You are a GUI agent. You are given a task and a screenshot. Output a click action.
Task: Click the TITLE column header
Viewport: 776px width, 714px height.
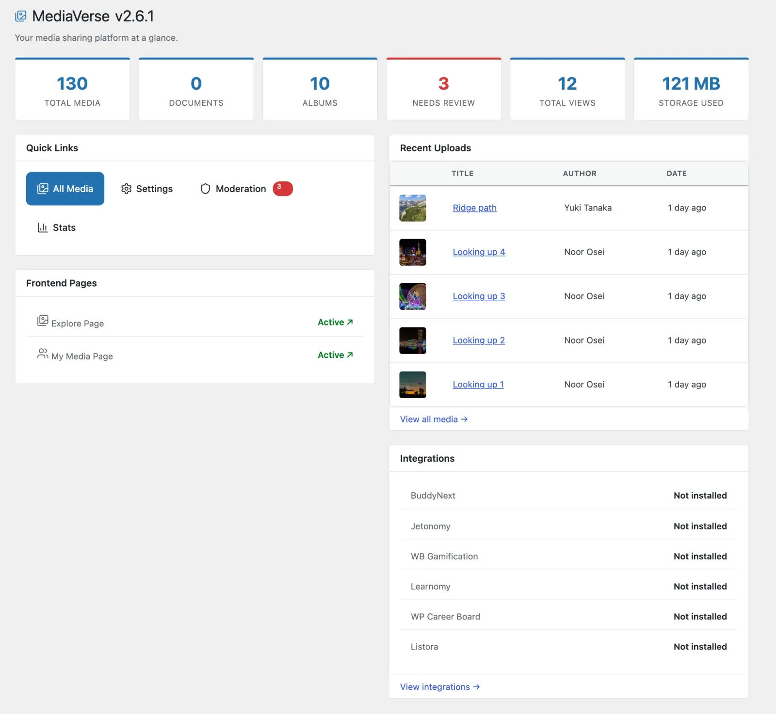click(463, 173)
